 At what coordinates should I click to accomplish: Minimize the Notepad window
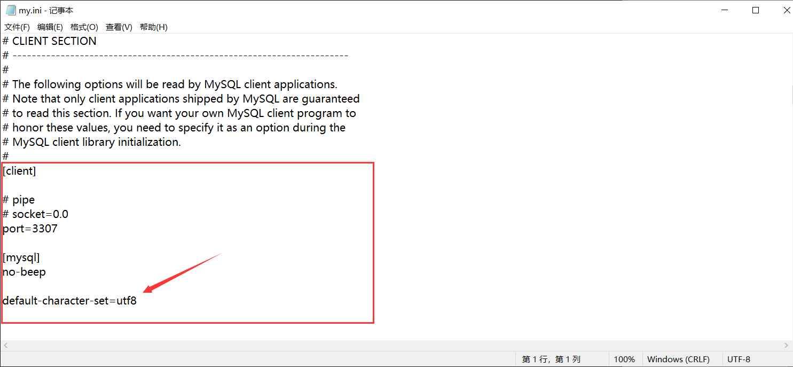pyautogui.click(x=725, y=10)
